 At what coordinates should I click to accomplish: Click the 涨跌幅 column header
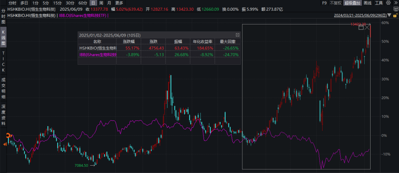point(129,41)
